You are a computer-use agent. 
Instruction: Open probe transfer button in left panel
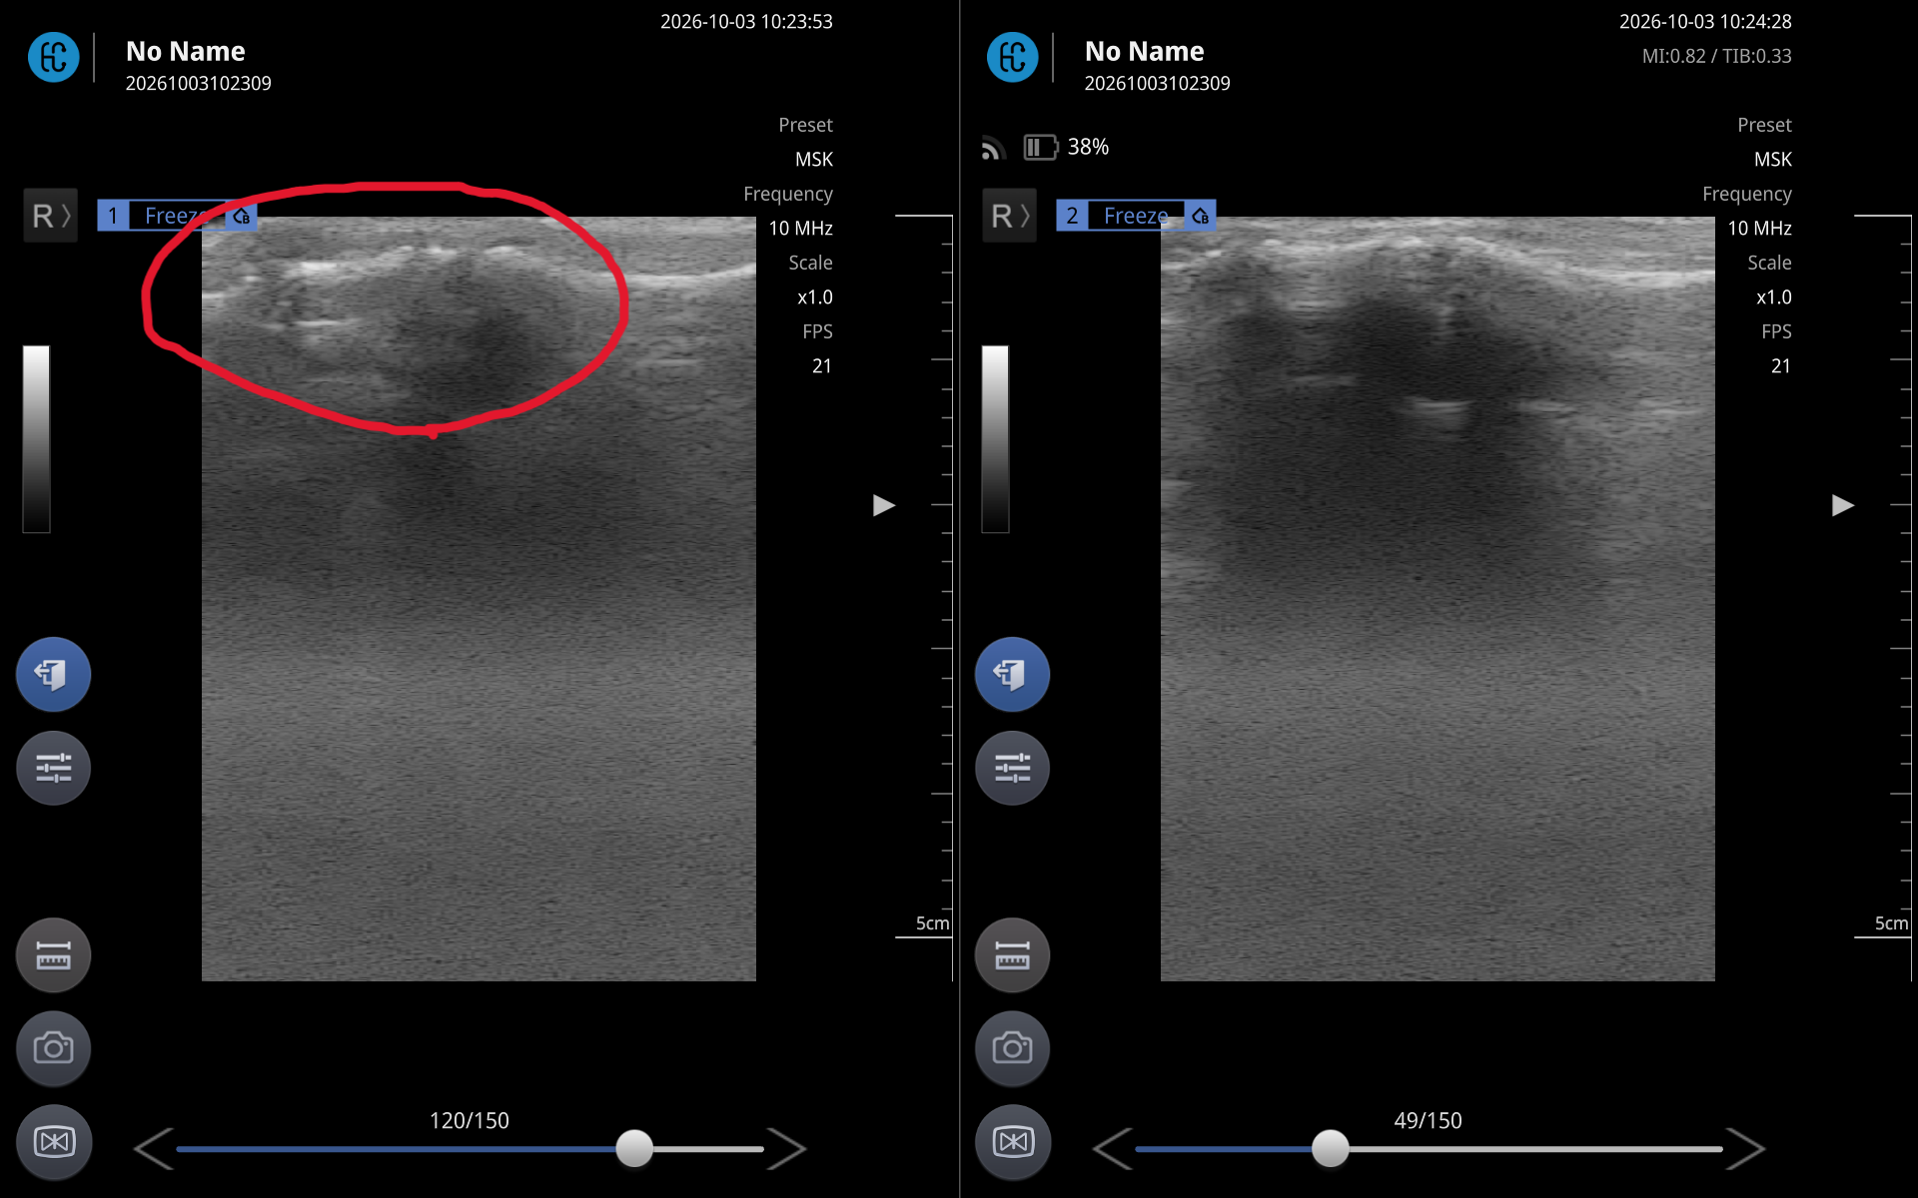[x=53, y=674]
